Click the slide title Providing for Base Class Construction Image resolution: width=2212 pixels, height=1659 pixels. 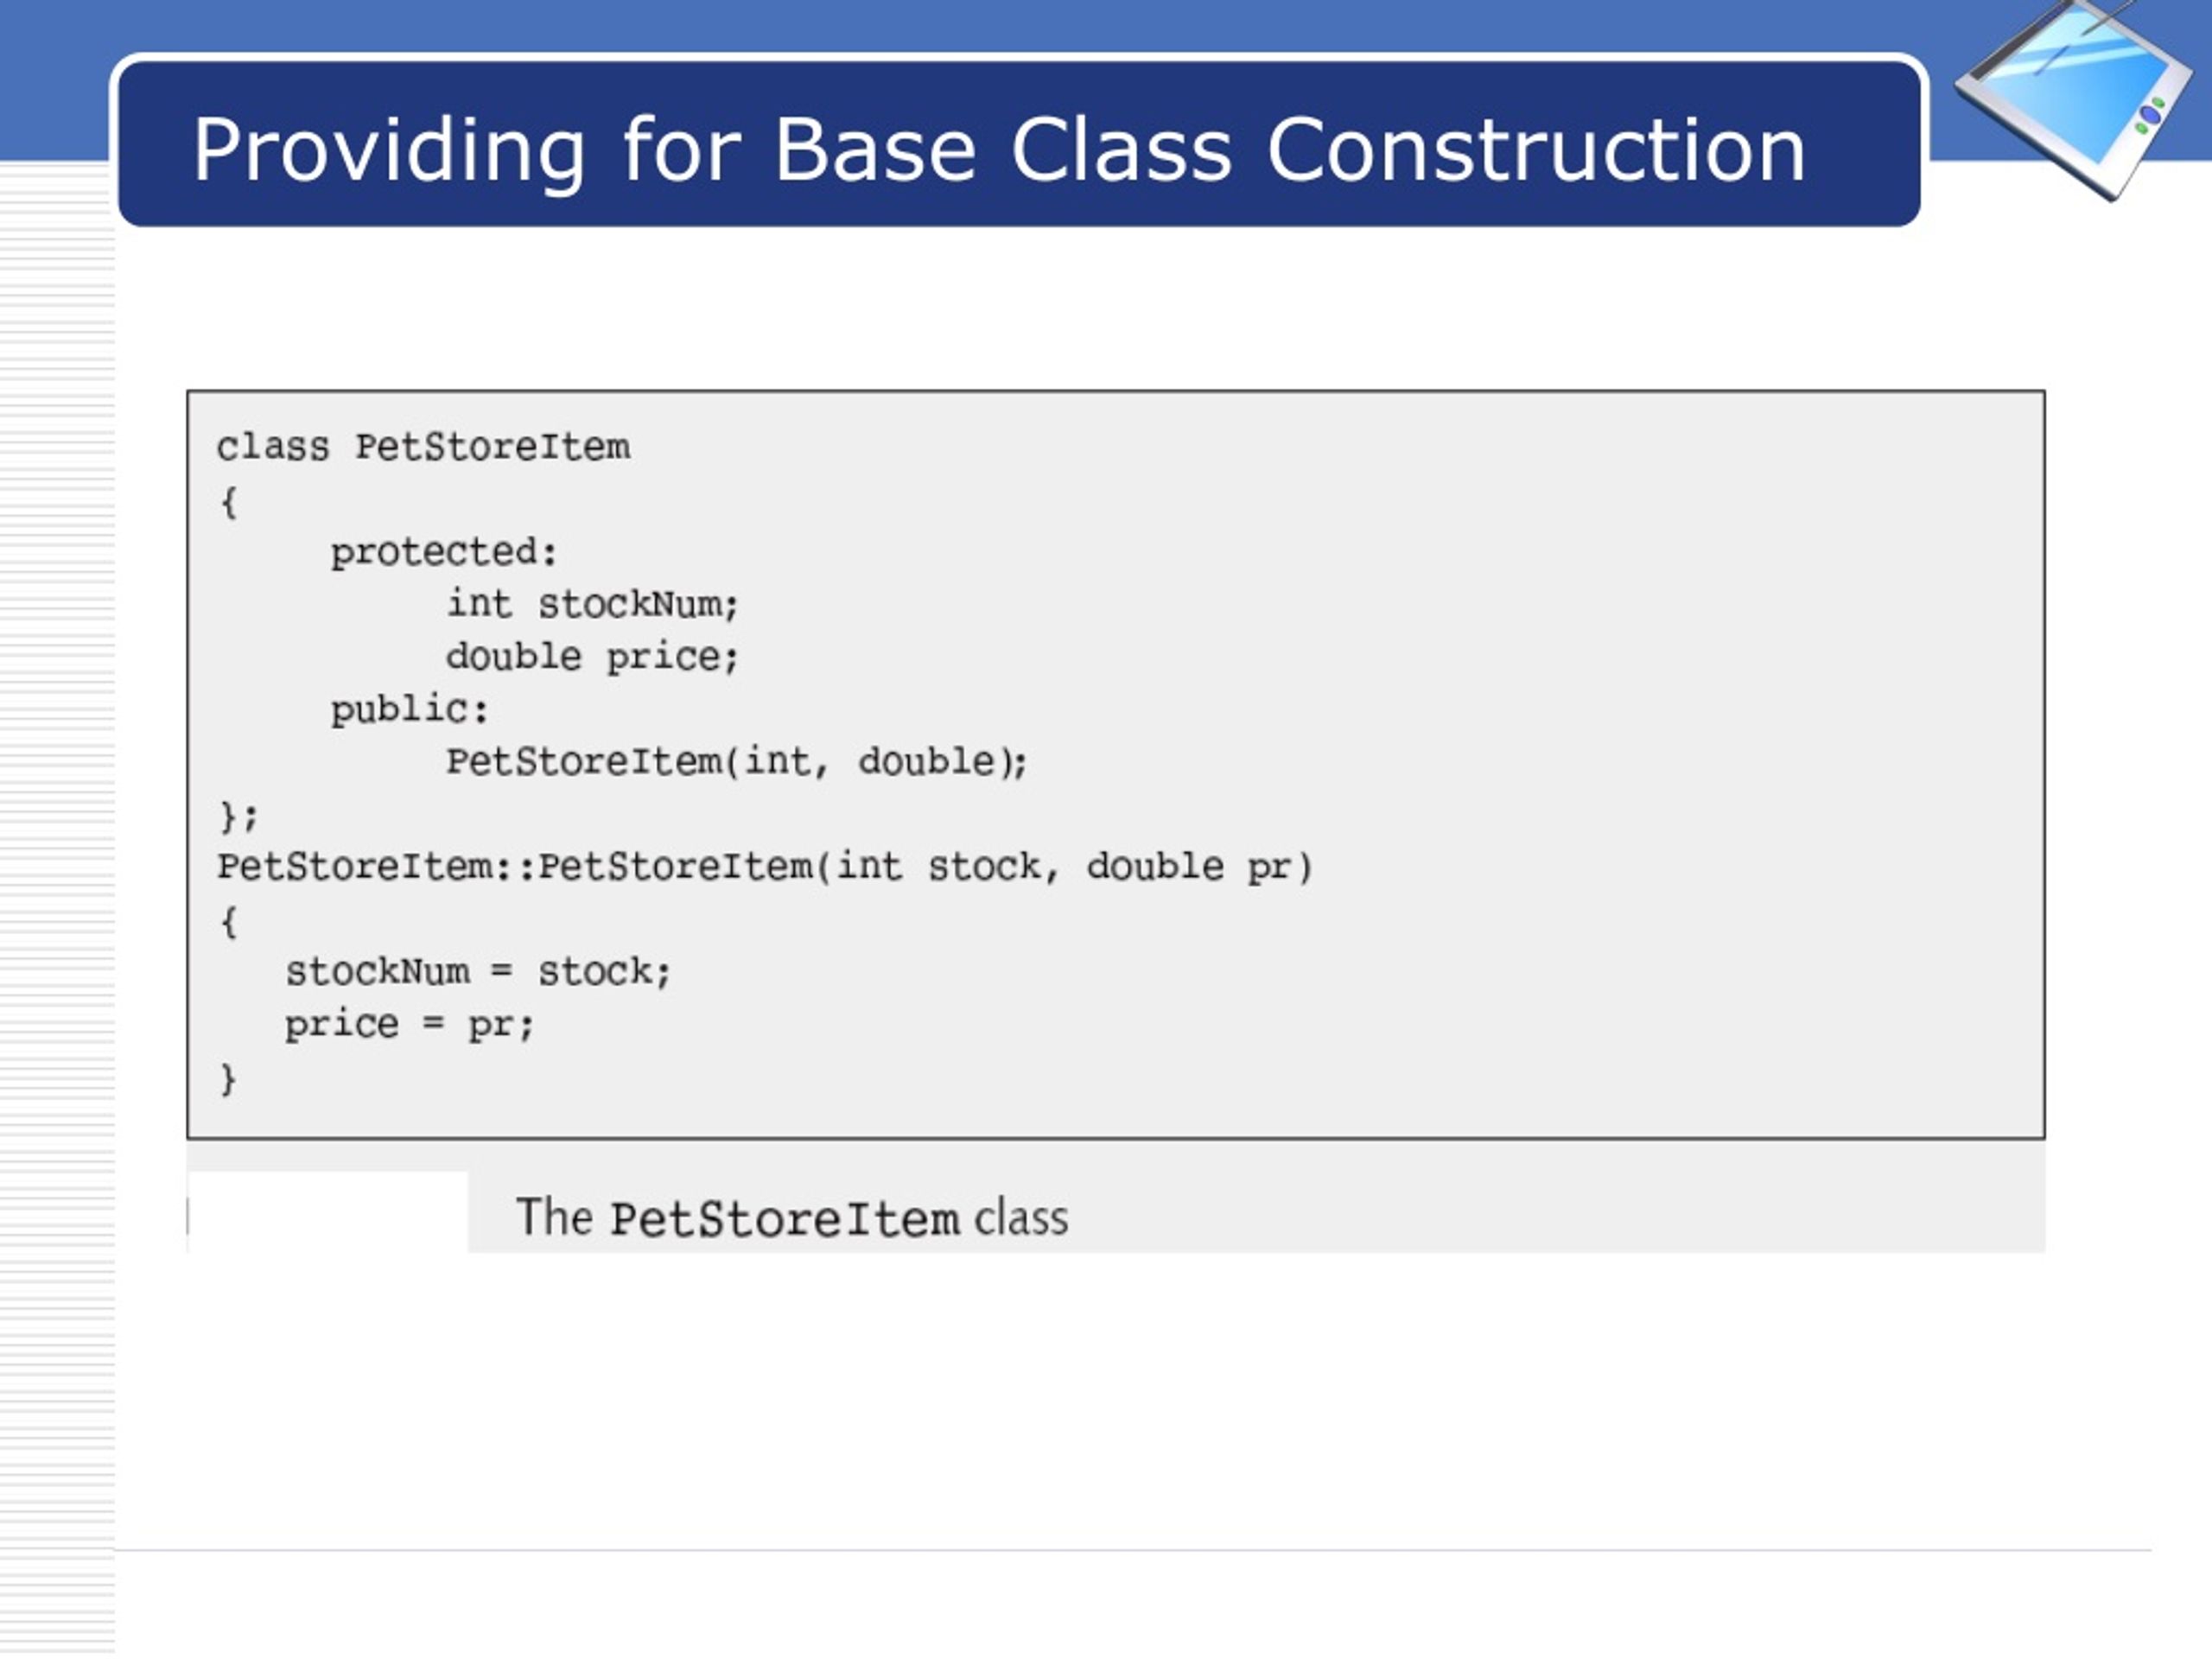(999, 151)
